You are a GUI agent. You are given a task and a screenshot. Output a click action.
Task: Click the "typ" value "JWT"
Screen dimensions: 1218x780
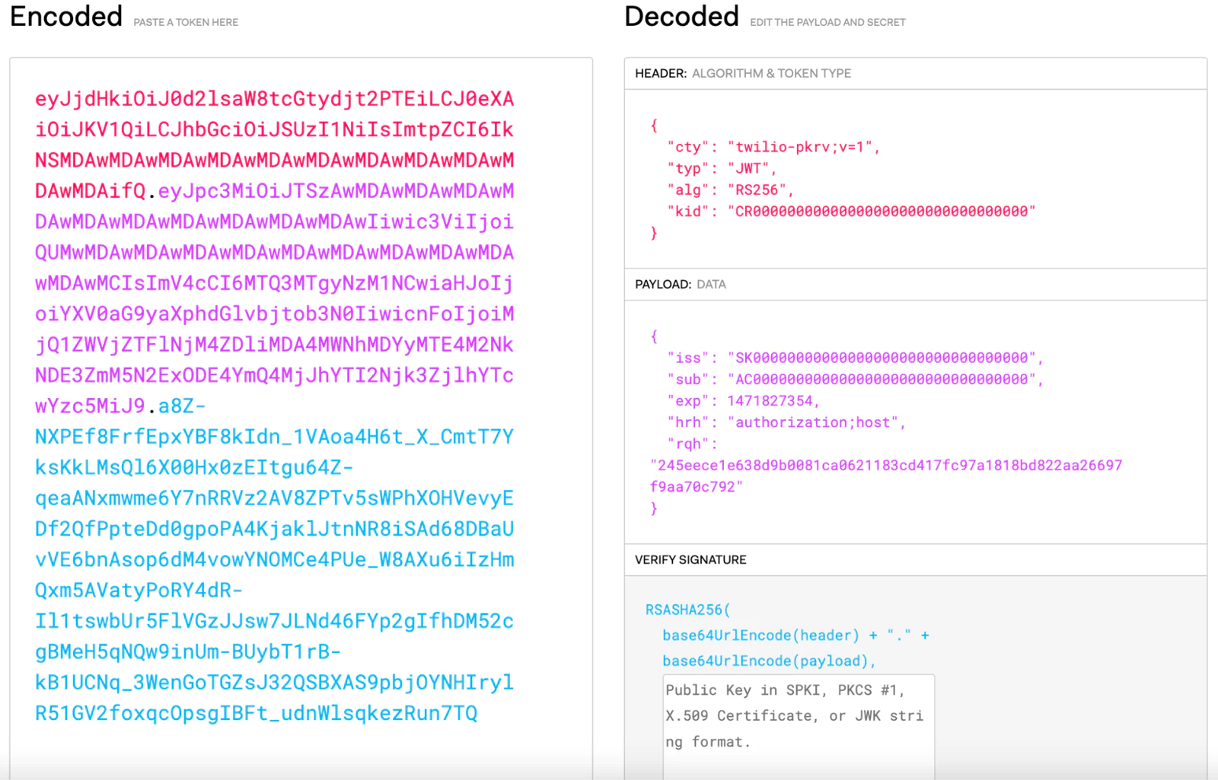click(x=748, y=168)
